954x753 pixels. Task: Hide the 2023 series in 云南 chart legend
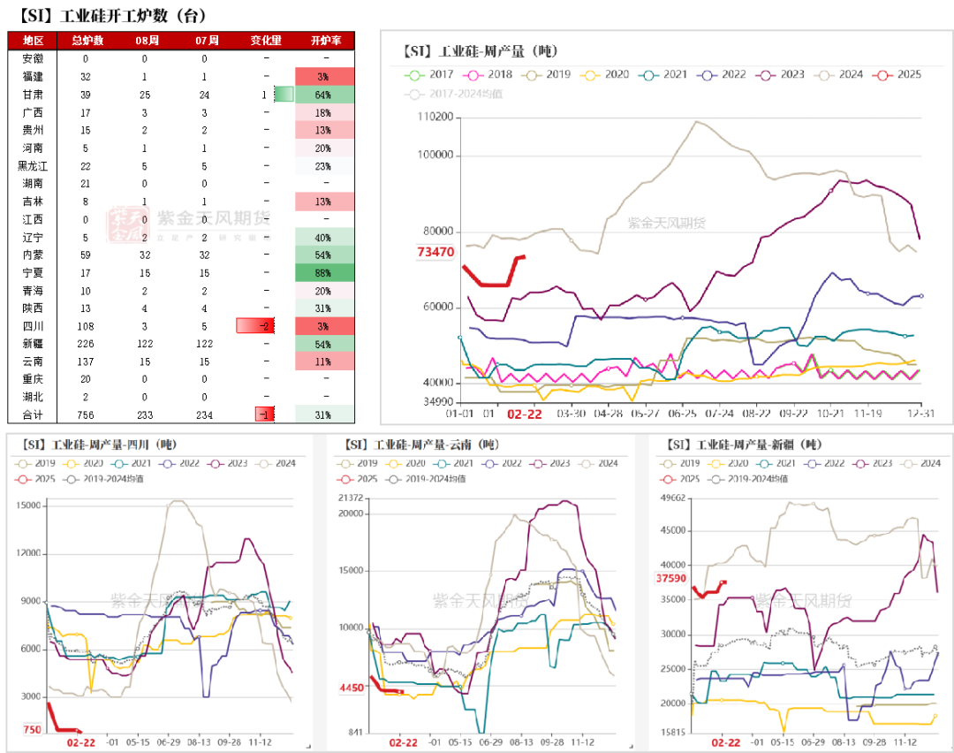coord(536,463)
